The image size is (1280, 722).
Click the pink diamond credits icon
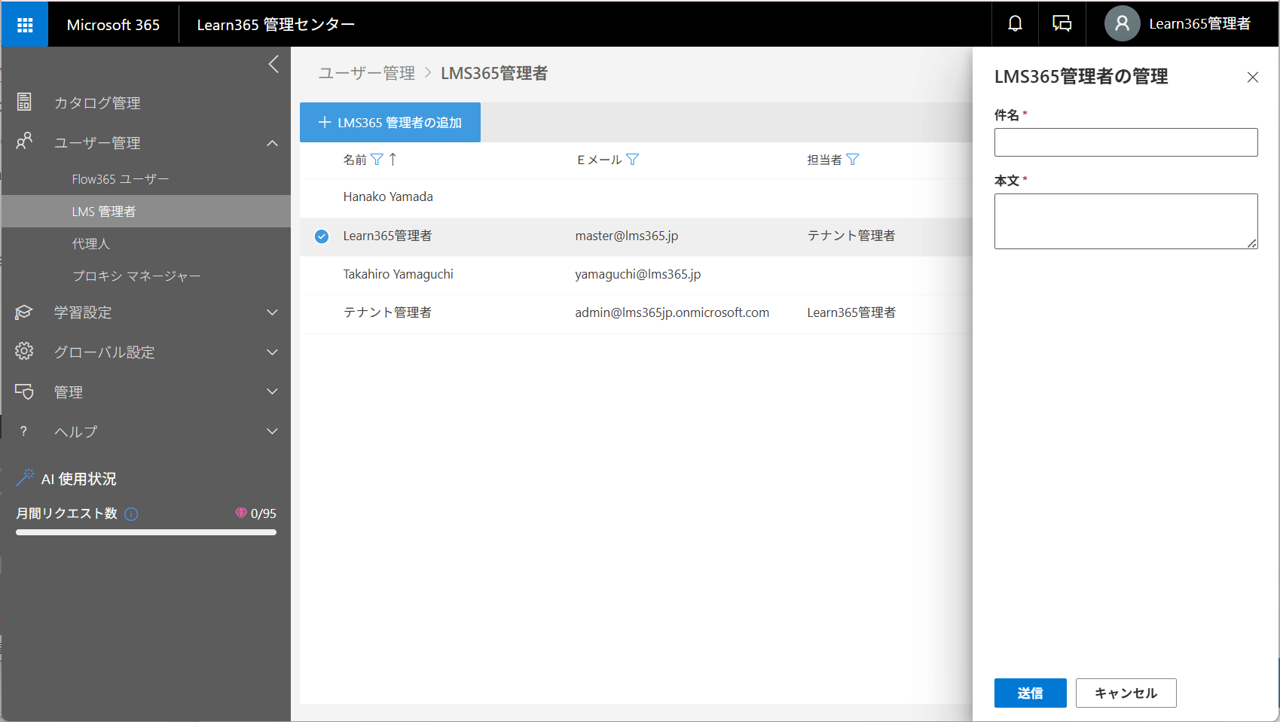click(x=241, y=513)
